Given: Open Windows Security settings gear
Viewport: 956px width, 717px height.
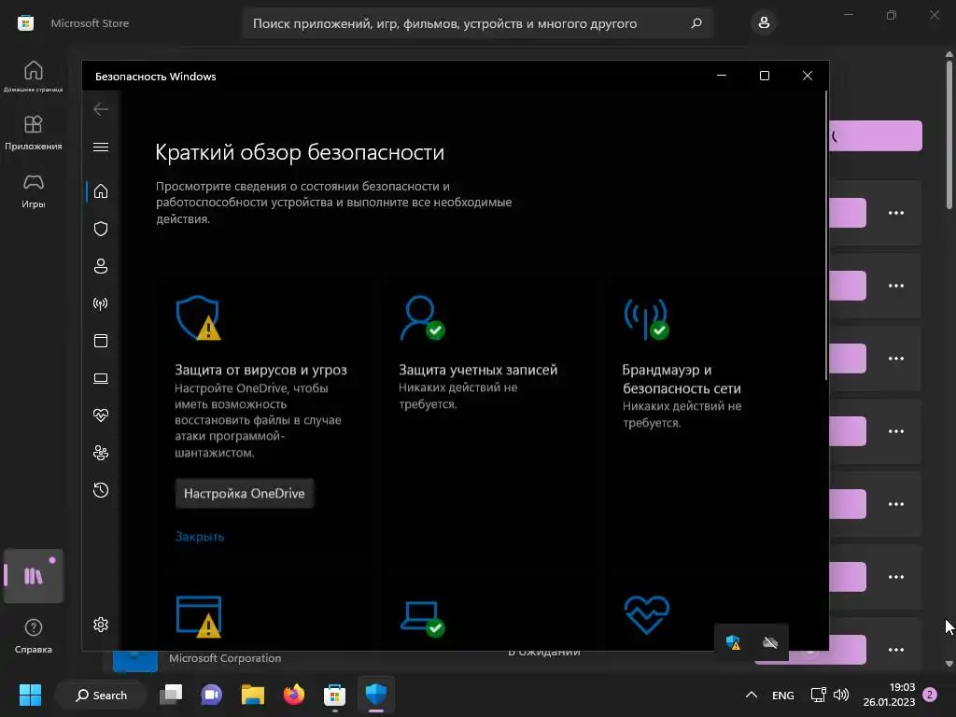Looking at the screenshot, I should (x=101, y=625).
